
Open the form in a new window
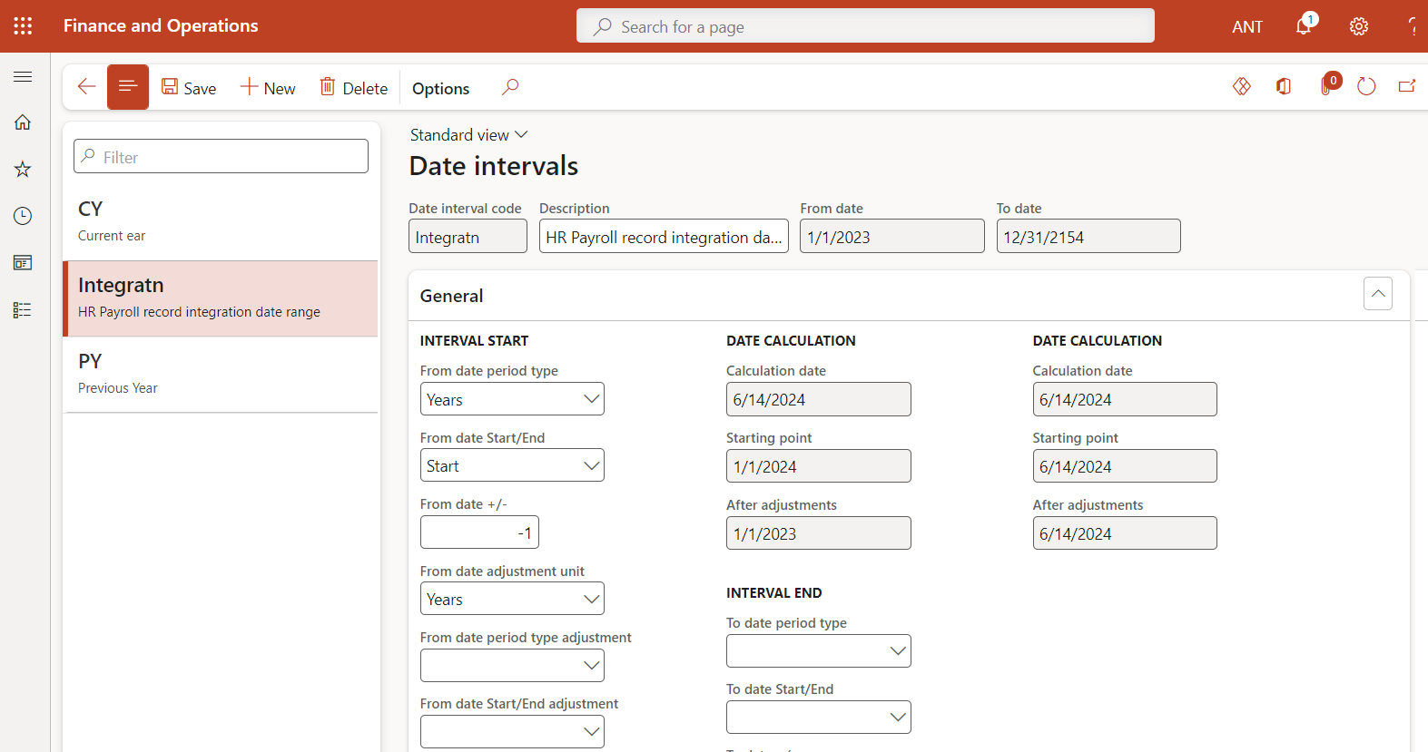[1407, 86]
